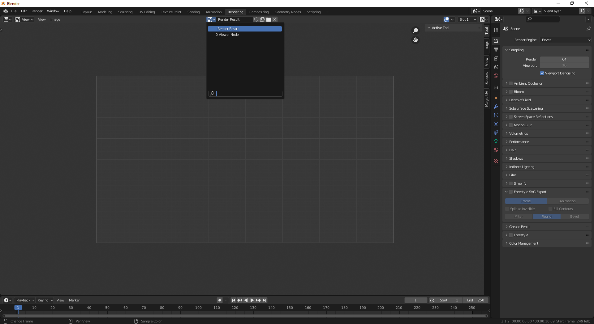Viewport: 594px width, 324px height.
Task: Open the World properties globe icon
Action: pos(496,75)
